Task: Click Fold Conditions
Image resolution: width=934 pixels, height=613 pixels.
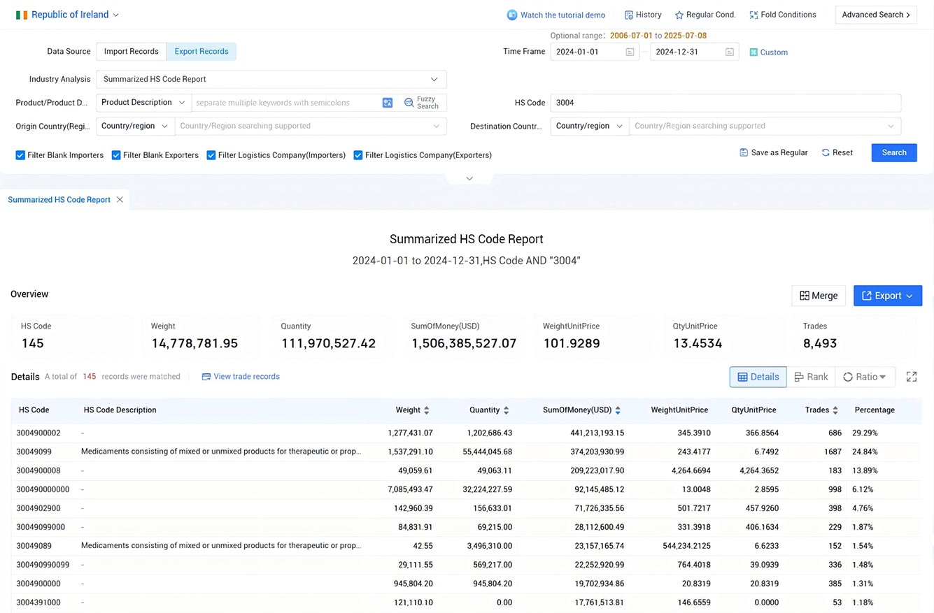Action: pos(782,15)
